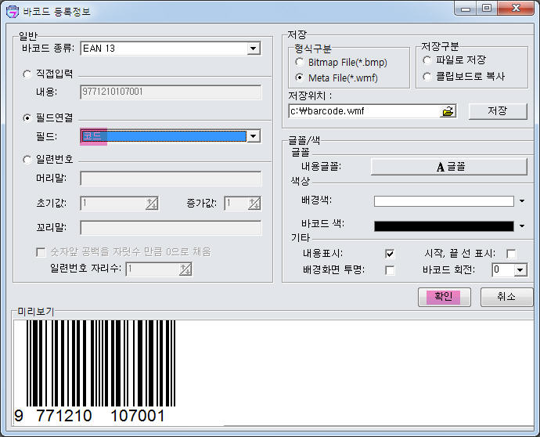
Task: Open the 배경색 color dropdown arrow
Action: 522,201
